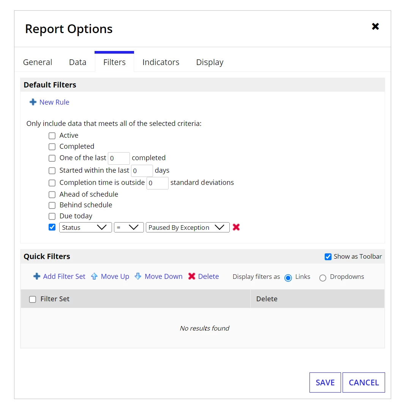
Task: Switch to the Data tab
Action: [78, 62]
